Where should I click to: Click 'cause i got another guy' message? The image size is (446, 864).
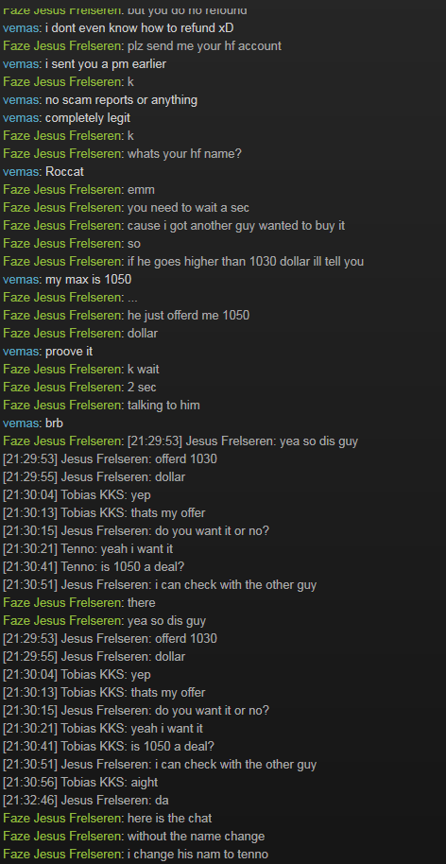[236, 225]
